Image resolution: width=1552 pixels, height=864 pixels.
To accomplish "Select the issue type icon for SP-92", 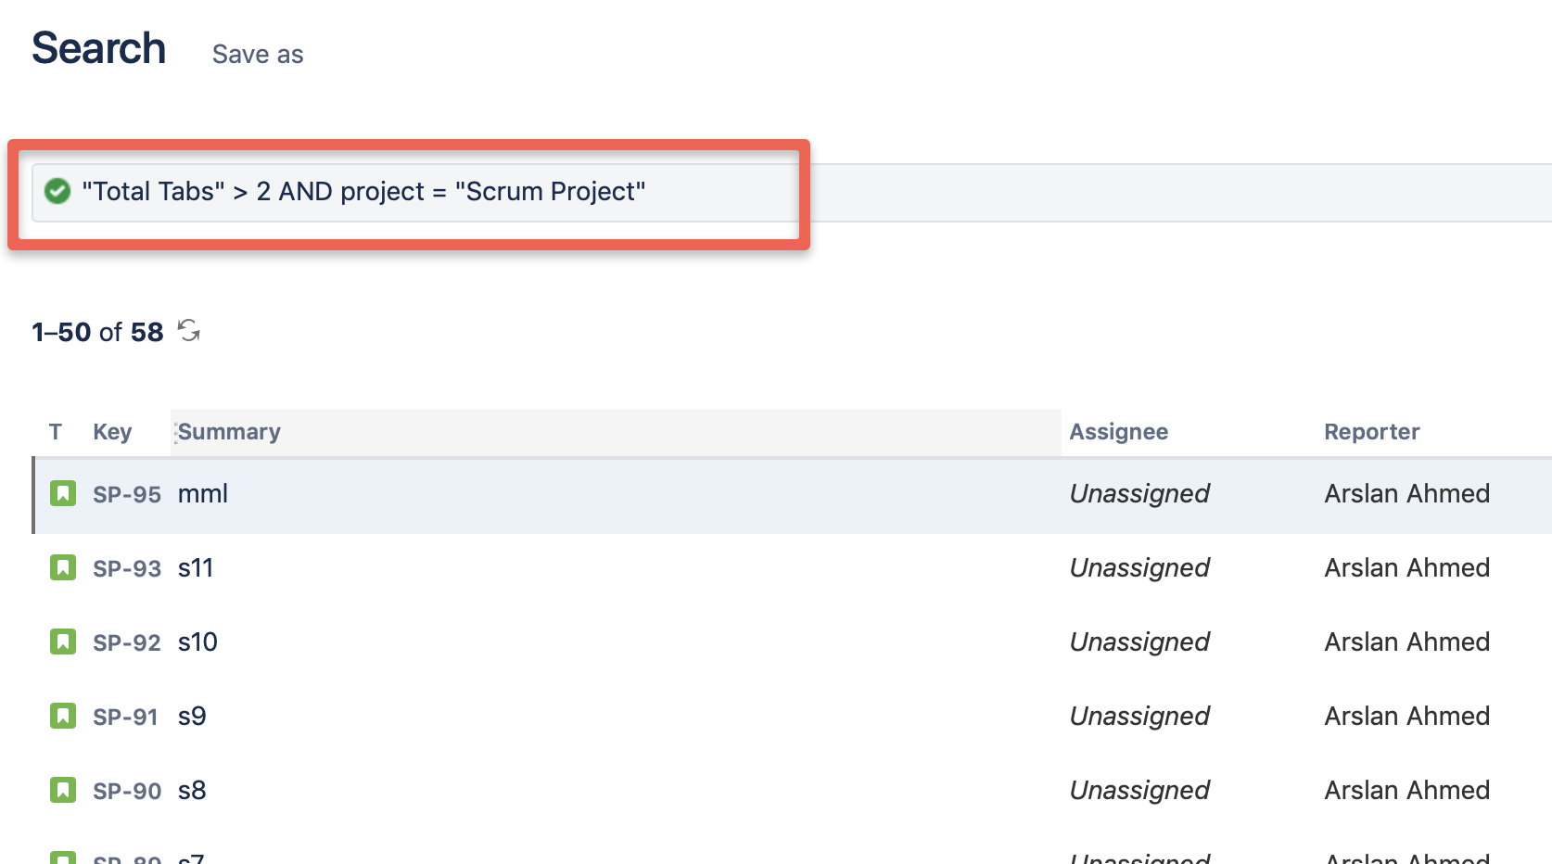I will tap(61, 642).
